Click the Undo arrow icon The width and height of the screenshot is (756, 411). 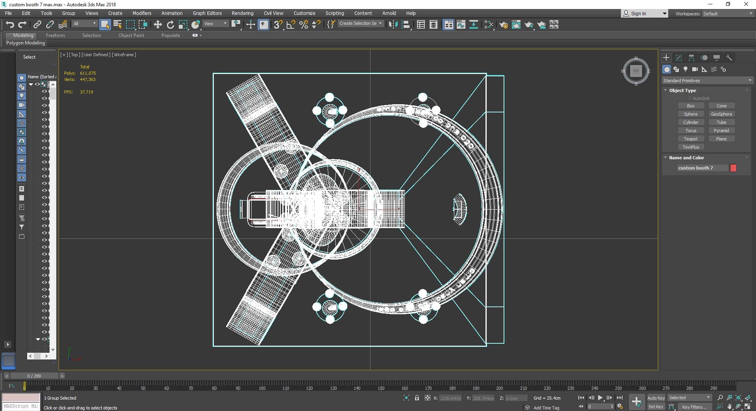pyautogui.click(x=10, y=25)
